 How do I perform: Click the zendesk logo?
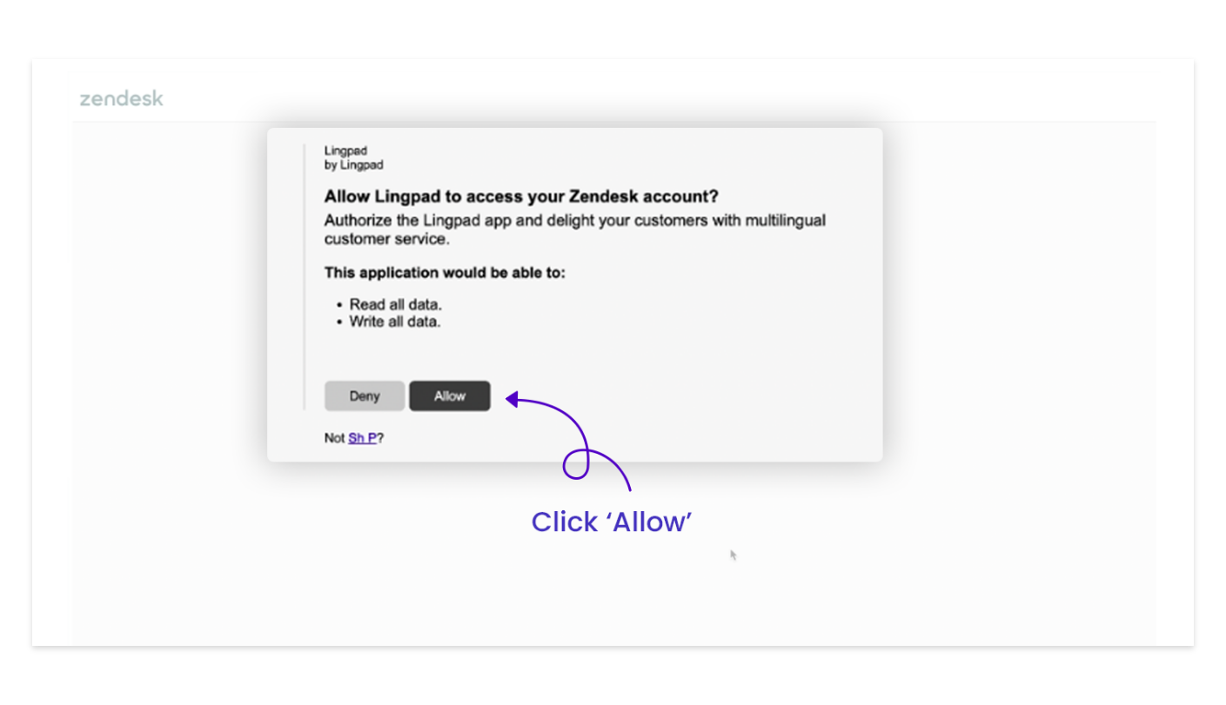[x=122, y=98]
